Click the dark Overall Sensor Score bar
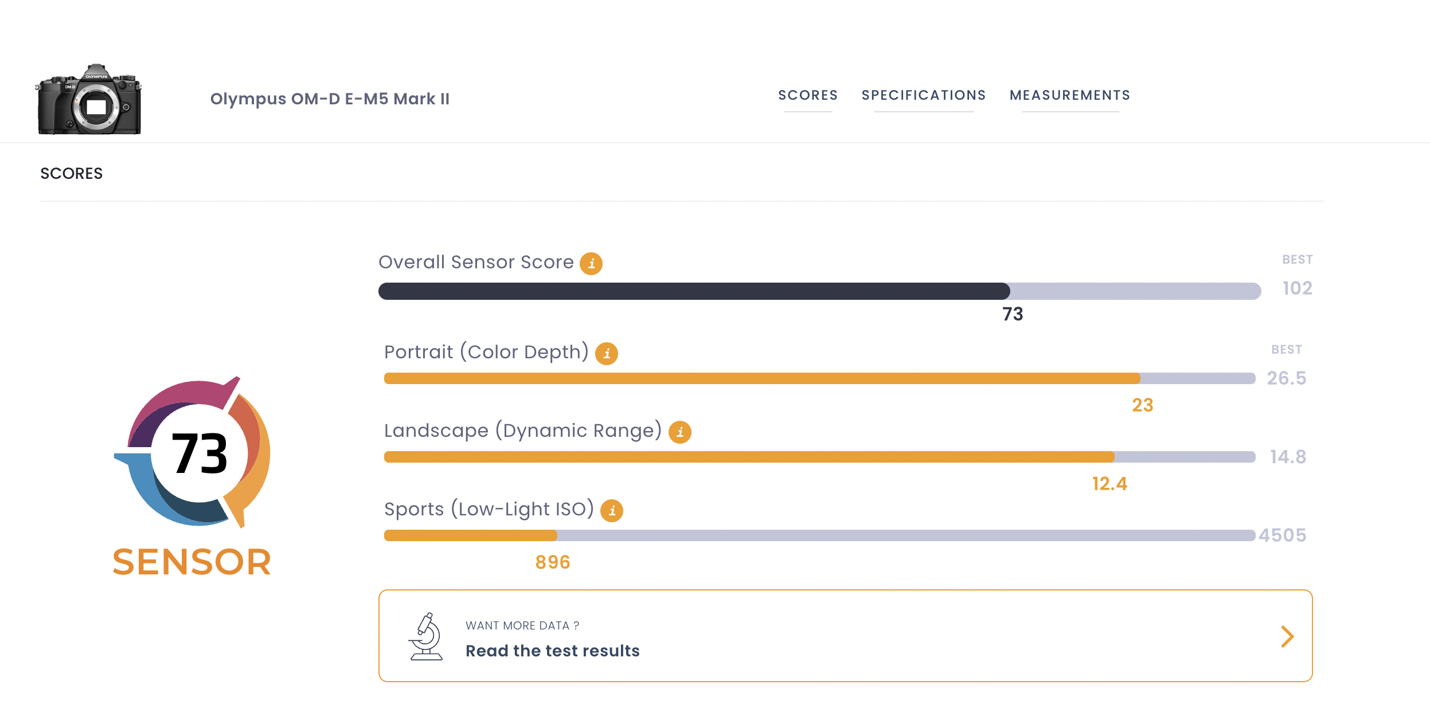Screen dimensions: 1430x712 click(694, 291)
